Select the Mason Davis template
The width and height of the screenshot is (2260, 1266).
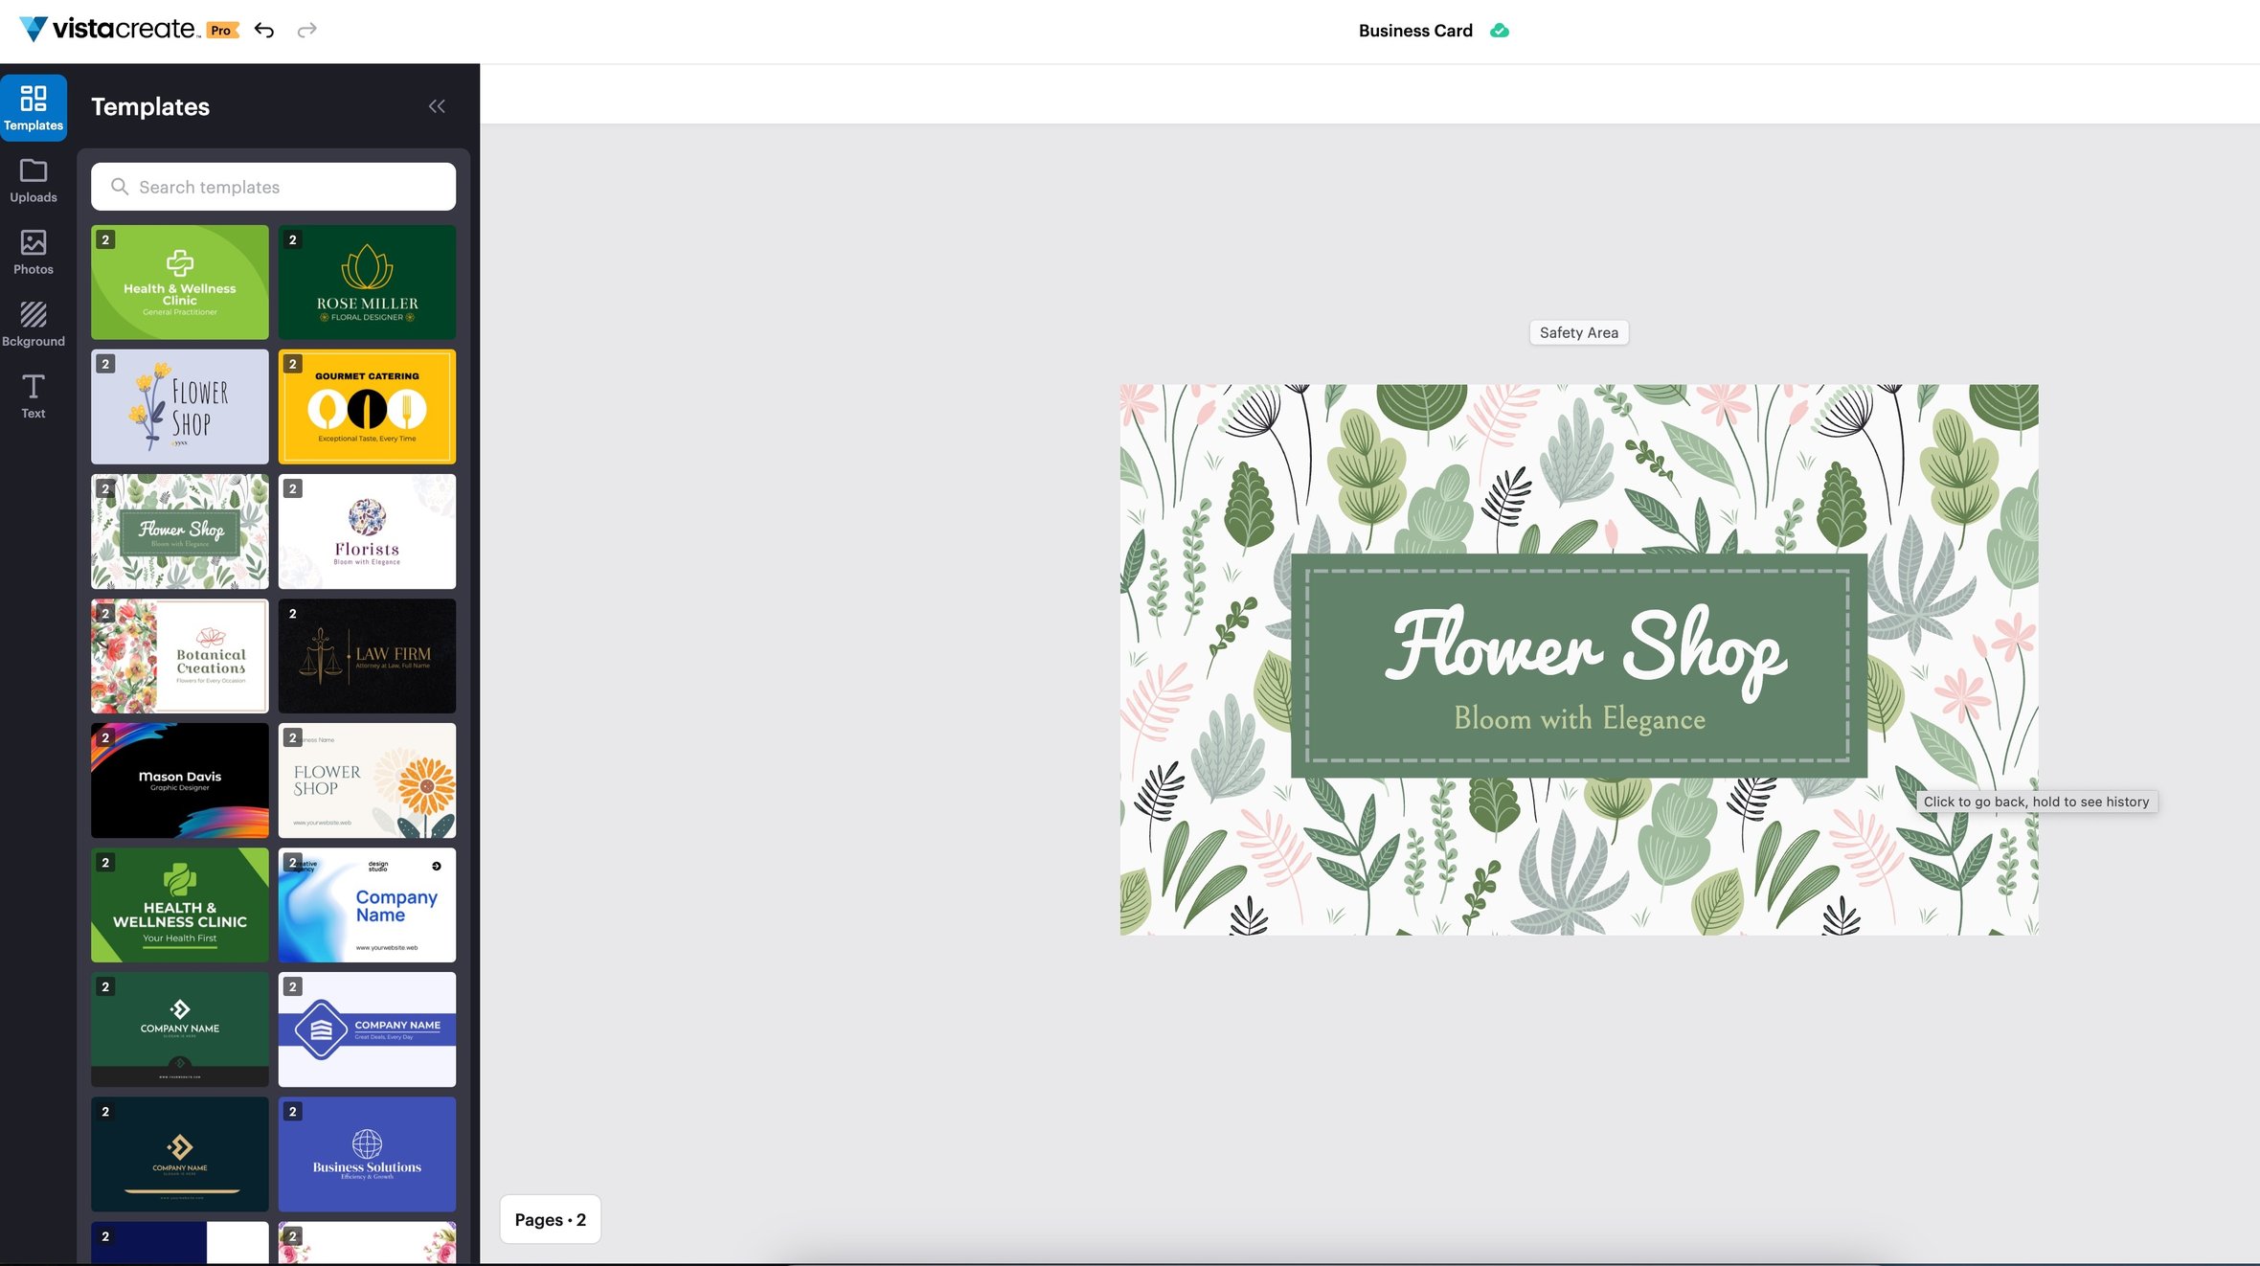[x=180, y=780]
